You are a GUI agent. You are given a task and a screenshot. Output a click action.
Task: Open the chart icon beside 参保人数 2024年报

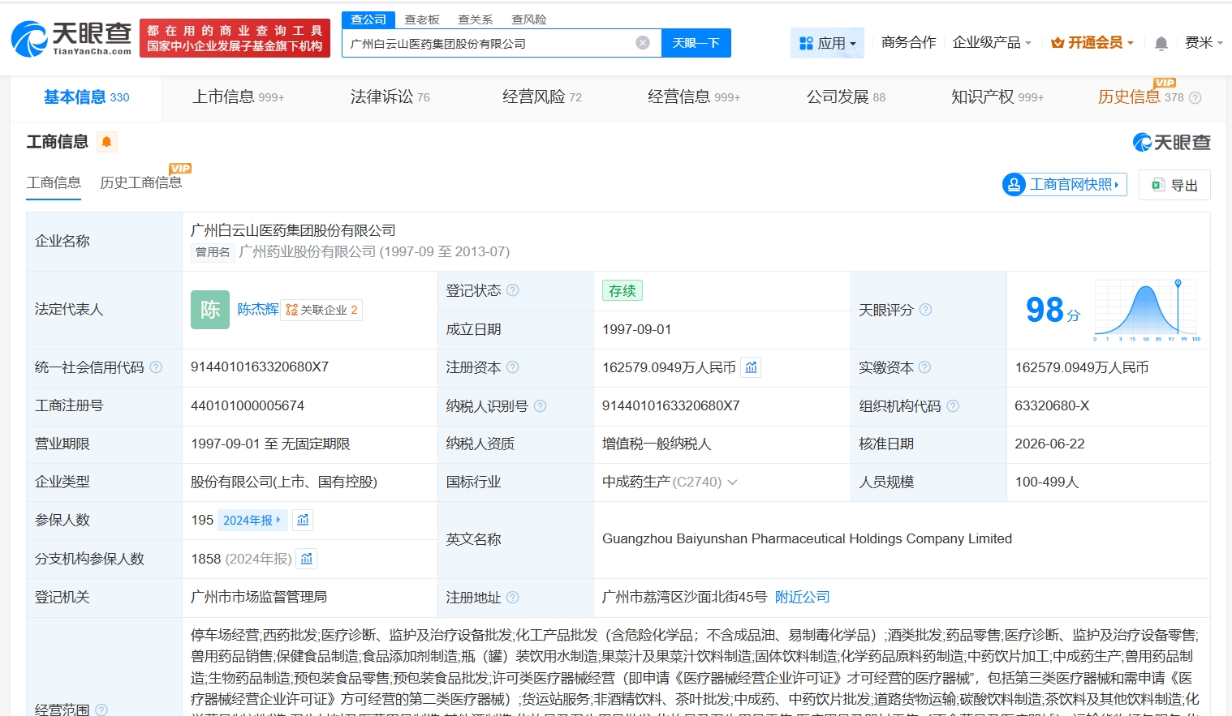(x=303, y=520)
